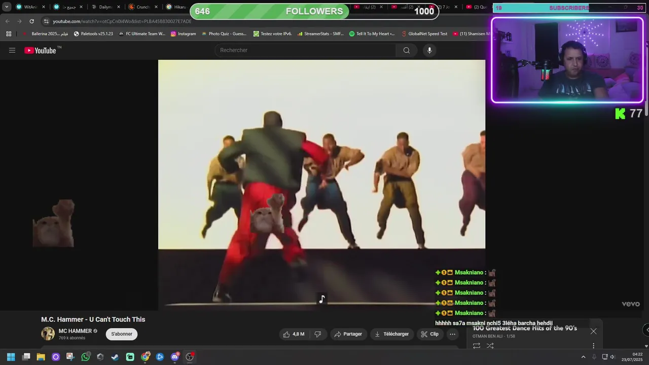Open the tab search dropdown arrow
Screen dimensions: 649x365
(x=7, y=7)
